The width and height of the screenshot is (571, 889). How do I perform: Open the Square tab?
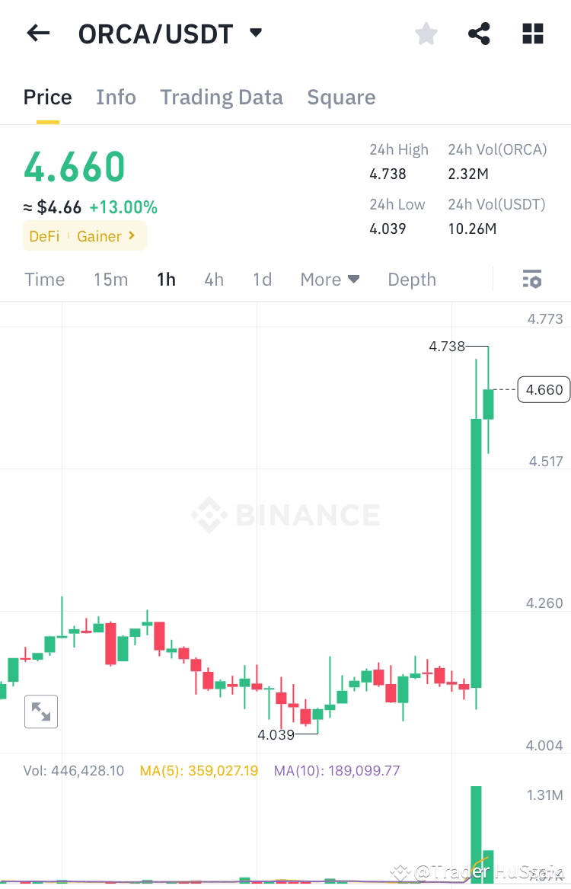point(341,97)
